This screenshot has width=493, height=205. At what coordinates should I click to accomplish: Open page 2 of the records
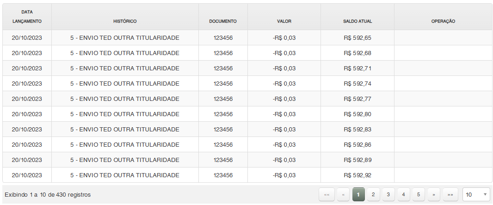(x=373, y=195)
